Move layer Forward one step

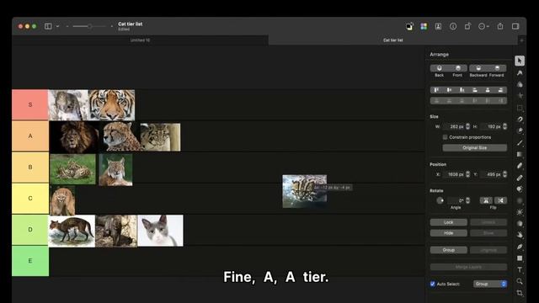click(497, 68)
